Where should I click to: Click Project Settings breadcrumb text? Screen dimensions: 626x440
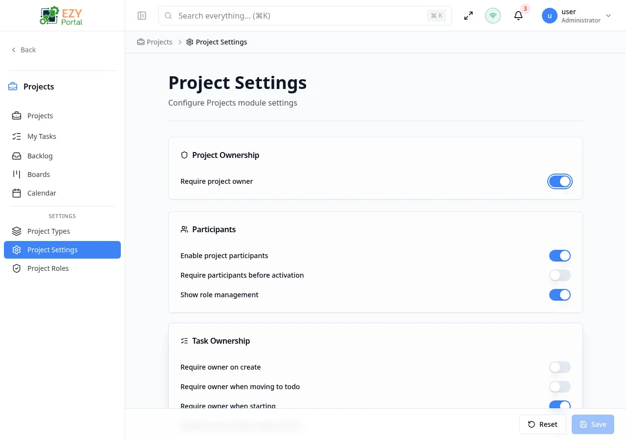(x=222, y=42)
